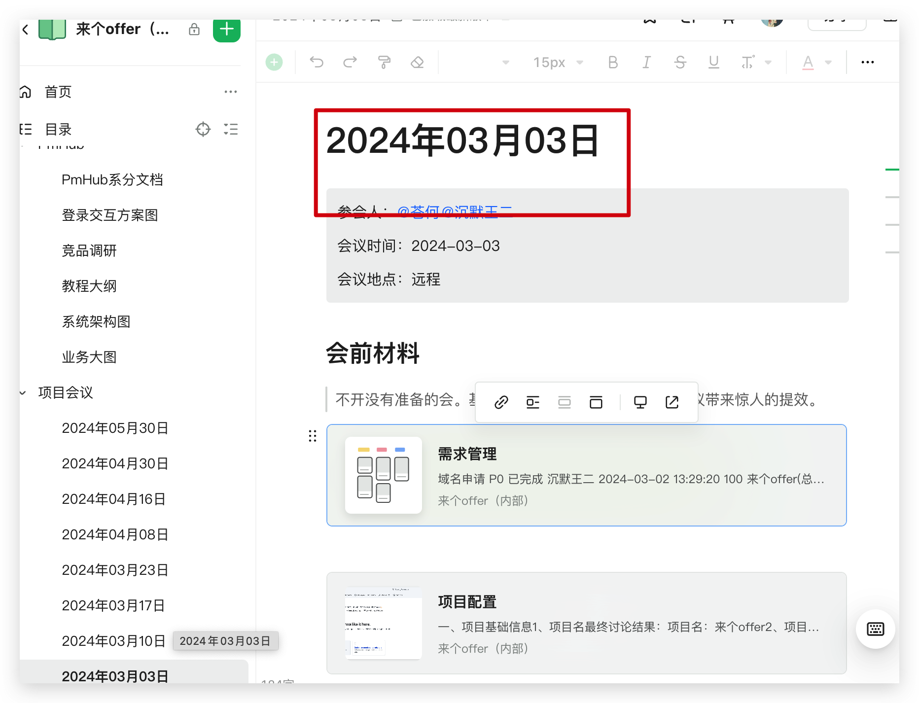Open 2024年04月16日 meeting note
Viewport: 919px width, 703px height.
(x=113, y=499)
